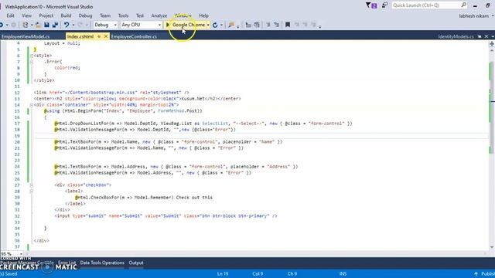
Task: Click the browser Refresh icon
Action: click(215, 25)
